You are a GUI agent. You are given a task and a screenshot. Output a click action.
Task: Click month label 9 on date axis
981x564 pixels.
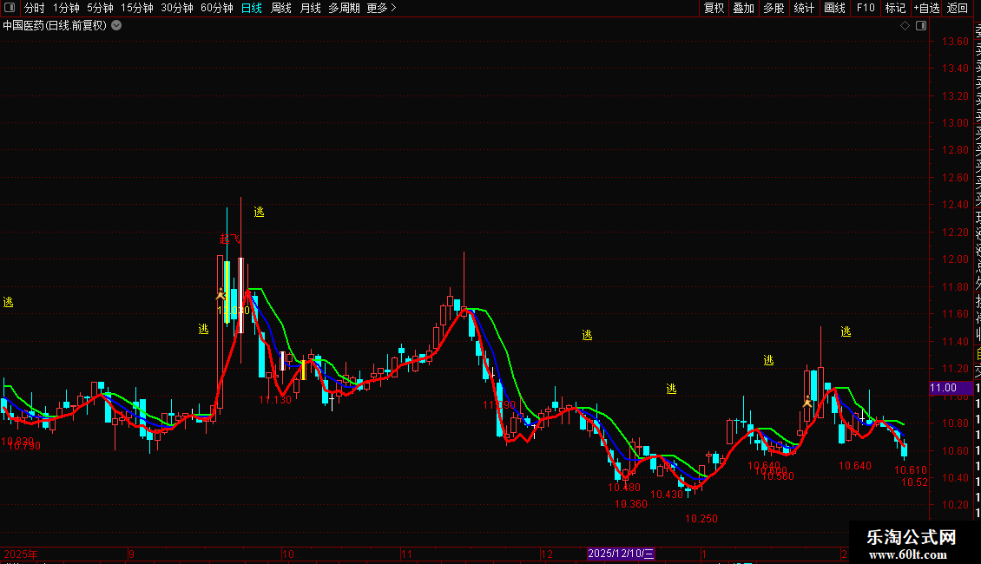coord(131,554)
